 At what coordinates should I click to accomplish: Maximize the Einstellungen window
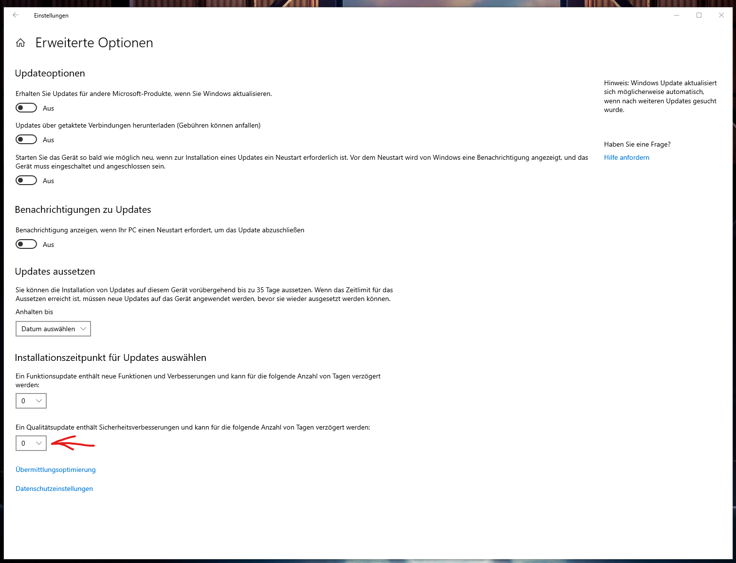click(x=699, y=15)
